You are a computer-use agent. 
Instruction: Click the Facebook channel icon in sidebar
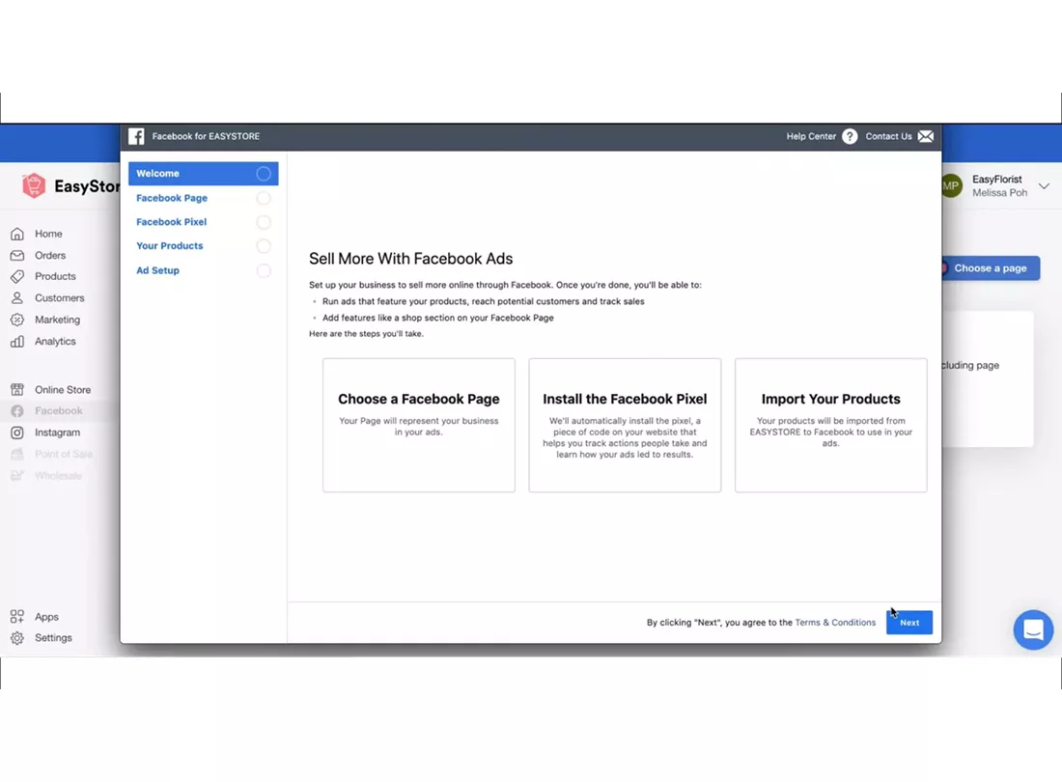17,411
